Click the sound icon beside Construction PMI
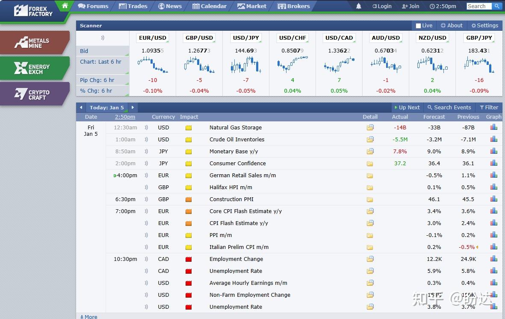The image size is (505, 319). click(146, 199)
